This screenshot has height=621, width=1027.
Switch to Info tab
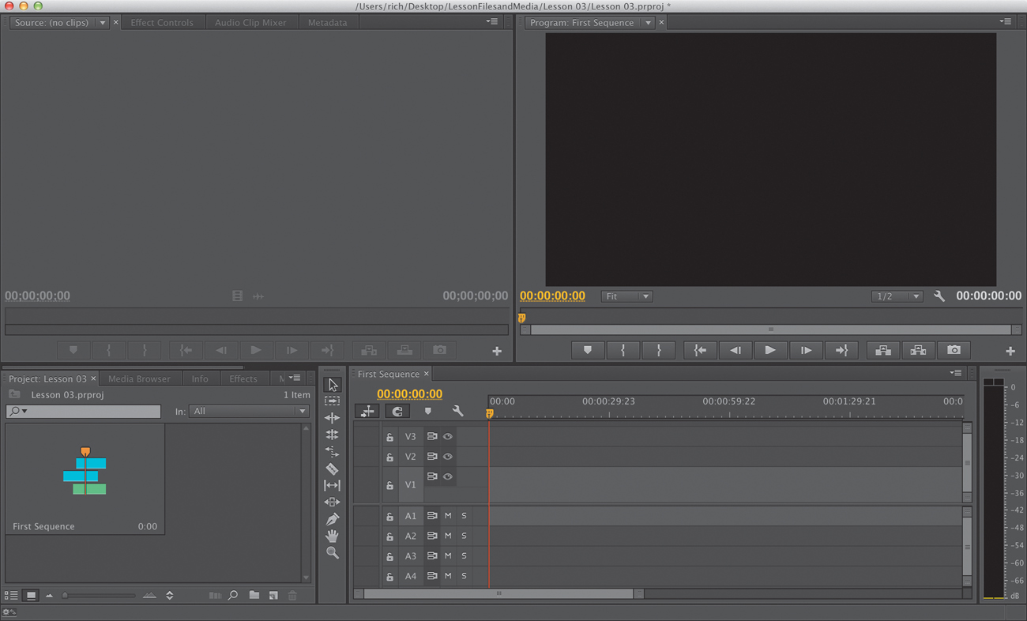pos(200,378)
